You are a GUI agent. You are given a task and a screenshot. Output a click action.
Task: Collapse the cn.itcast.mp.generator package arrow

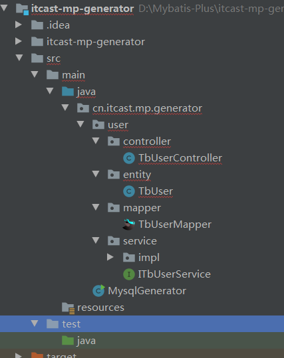click(65, 108)
